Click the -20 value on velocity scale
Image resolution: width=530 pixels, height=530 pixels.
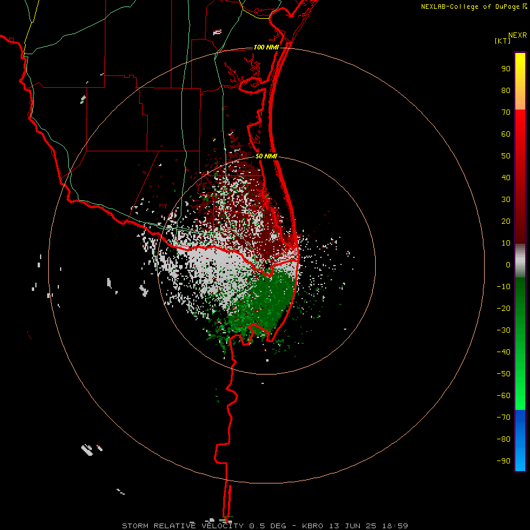[x=503, y=308]
